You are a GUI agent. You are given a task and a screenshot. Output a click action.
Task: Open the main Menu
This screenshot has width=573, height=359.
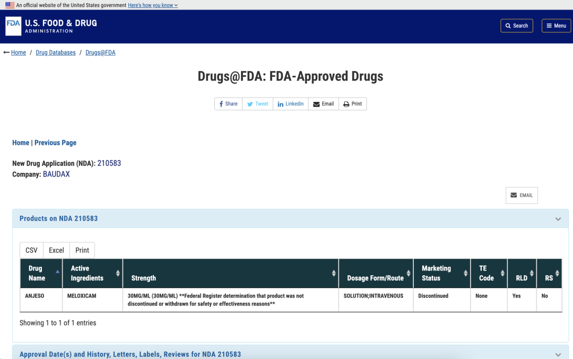click(556, 25)
